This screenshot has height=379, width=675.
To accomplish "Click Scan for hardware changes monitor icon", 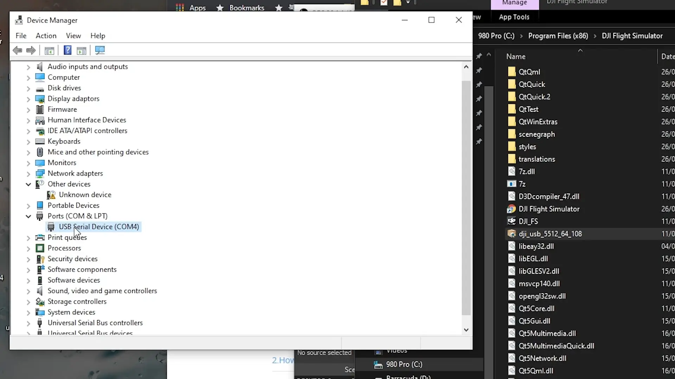I will [x=100, y=51].
